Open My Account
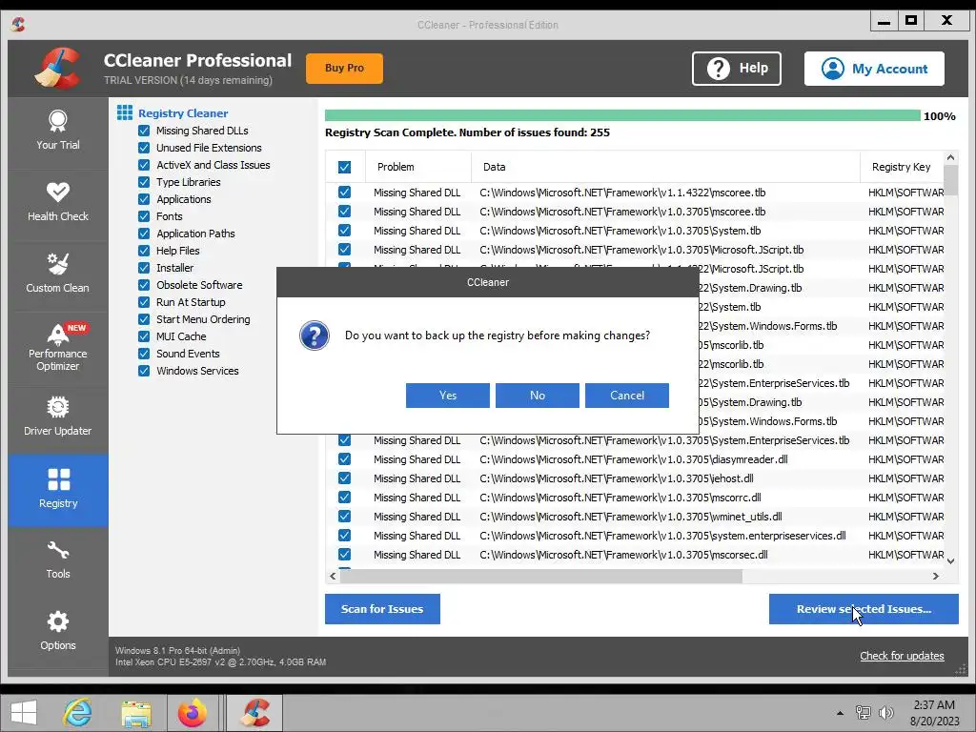The image size is (976, 732). click(x=874, y=69)
